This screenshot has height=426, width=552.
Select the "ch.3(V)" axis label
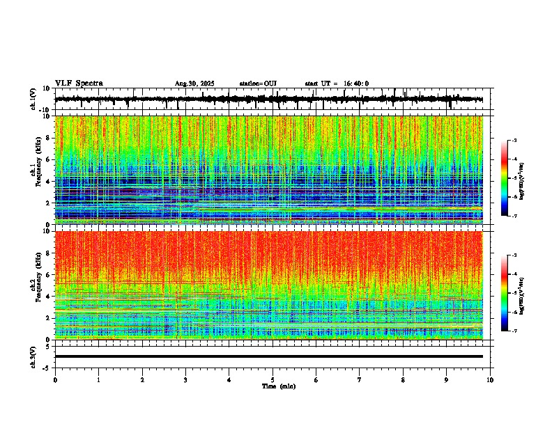click(x=33, y=357)
